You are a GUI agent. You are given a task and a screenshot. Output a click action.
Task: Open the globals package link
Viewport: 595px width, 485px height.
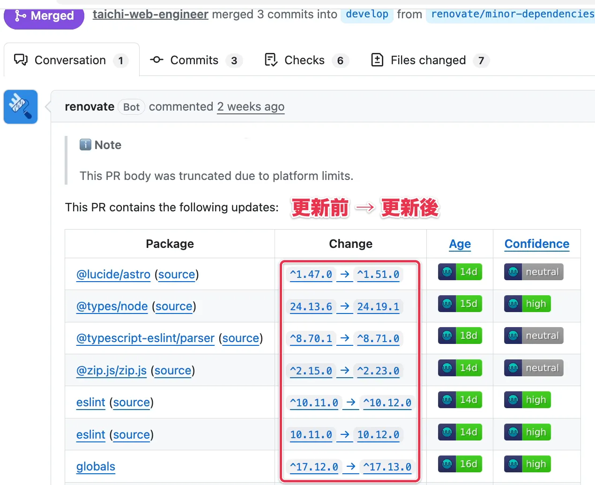click(96, 466)
